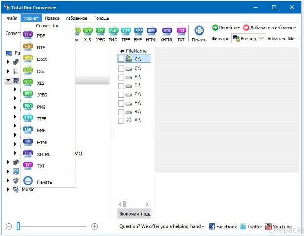Click the file list right scroll arrow
This screenshot has height=236, width=304.
tap(147, 204)
